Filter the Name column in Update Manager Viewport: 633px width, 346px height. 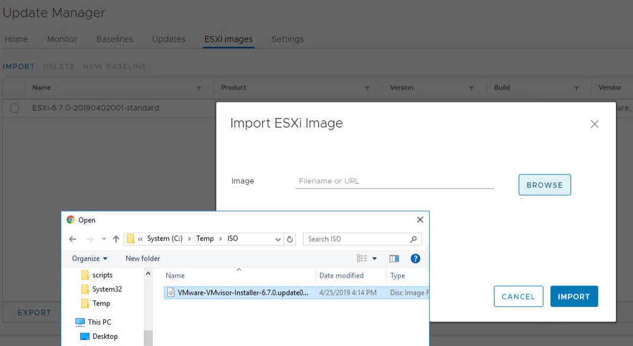198,88
